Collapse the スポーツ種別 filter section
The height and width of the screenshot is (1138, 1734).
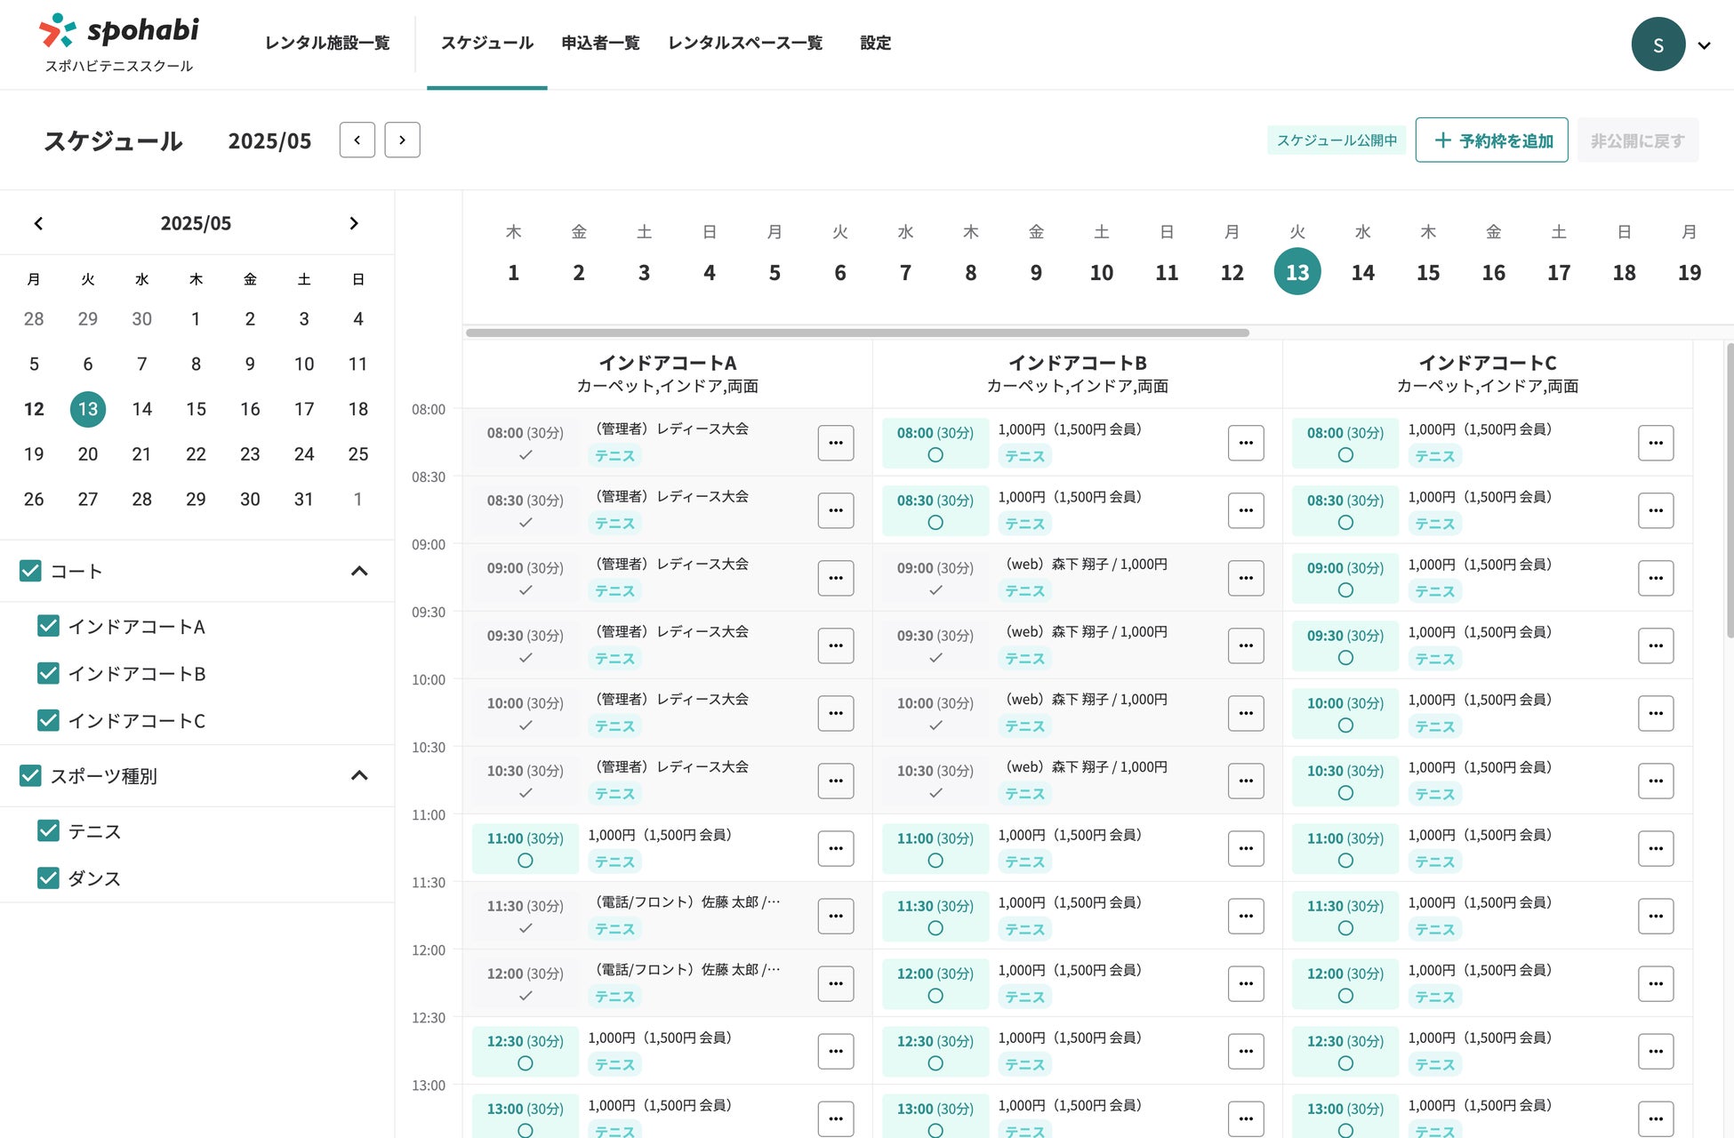(x=359, y=775)
